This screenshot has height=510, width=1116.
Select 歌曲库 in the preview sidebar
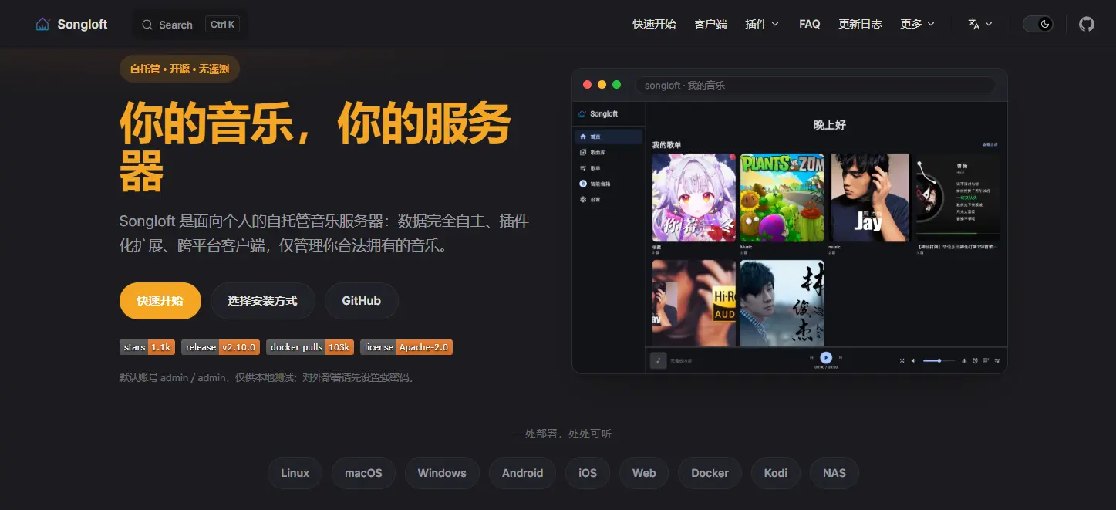coord(609,152)
